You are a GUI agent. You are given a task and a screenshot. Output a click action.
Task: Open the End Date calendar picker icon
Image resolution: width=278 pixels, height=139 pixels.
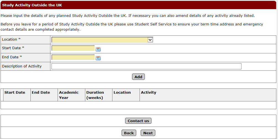click(98, 58)
